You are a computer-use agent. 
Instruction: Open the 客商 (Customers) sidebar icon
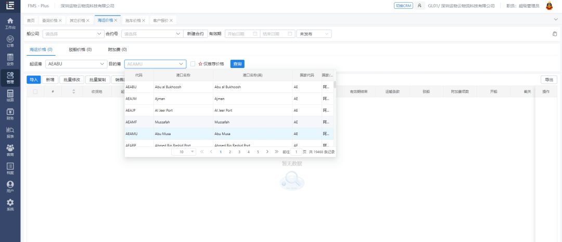tap(10, 150)
